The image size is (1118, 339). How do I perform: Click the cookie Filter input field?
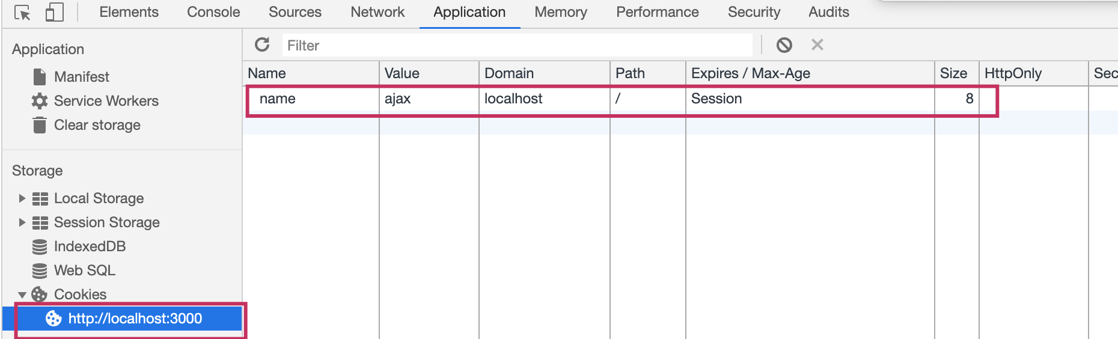tap(517, 46)
